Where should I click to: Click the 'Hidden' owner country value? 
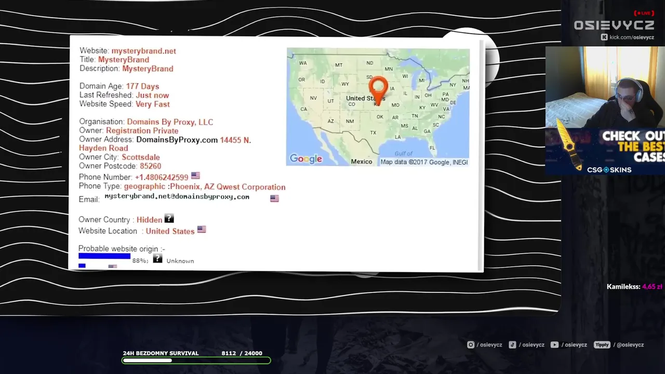(x=149, y=220)
